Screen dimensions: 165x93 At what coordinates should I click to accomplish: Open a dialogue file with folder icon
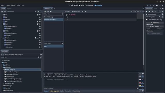tap(48, 11)
